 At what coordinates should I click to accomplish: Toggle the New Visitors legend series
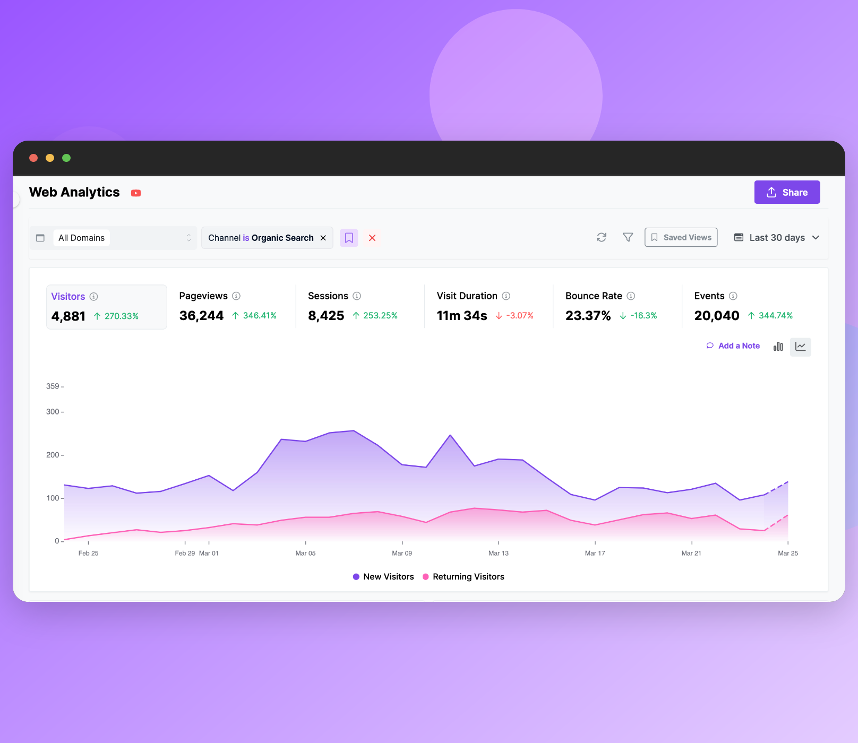point(383,577)
